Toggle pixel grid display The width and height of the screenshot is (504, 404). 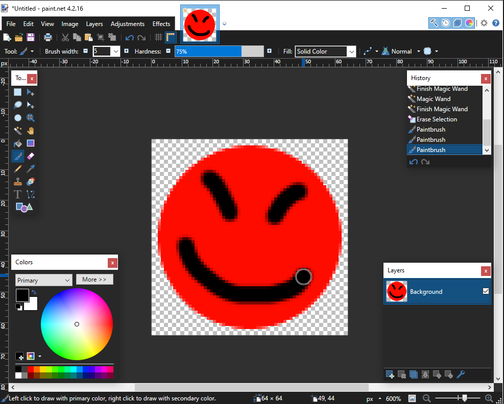click(158, 37)
